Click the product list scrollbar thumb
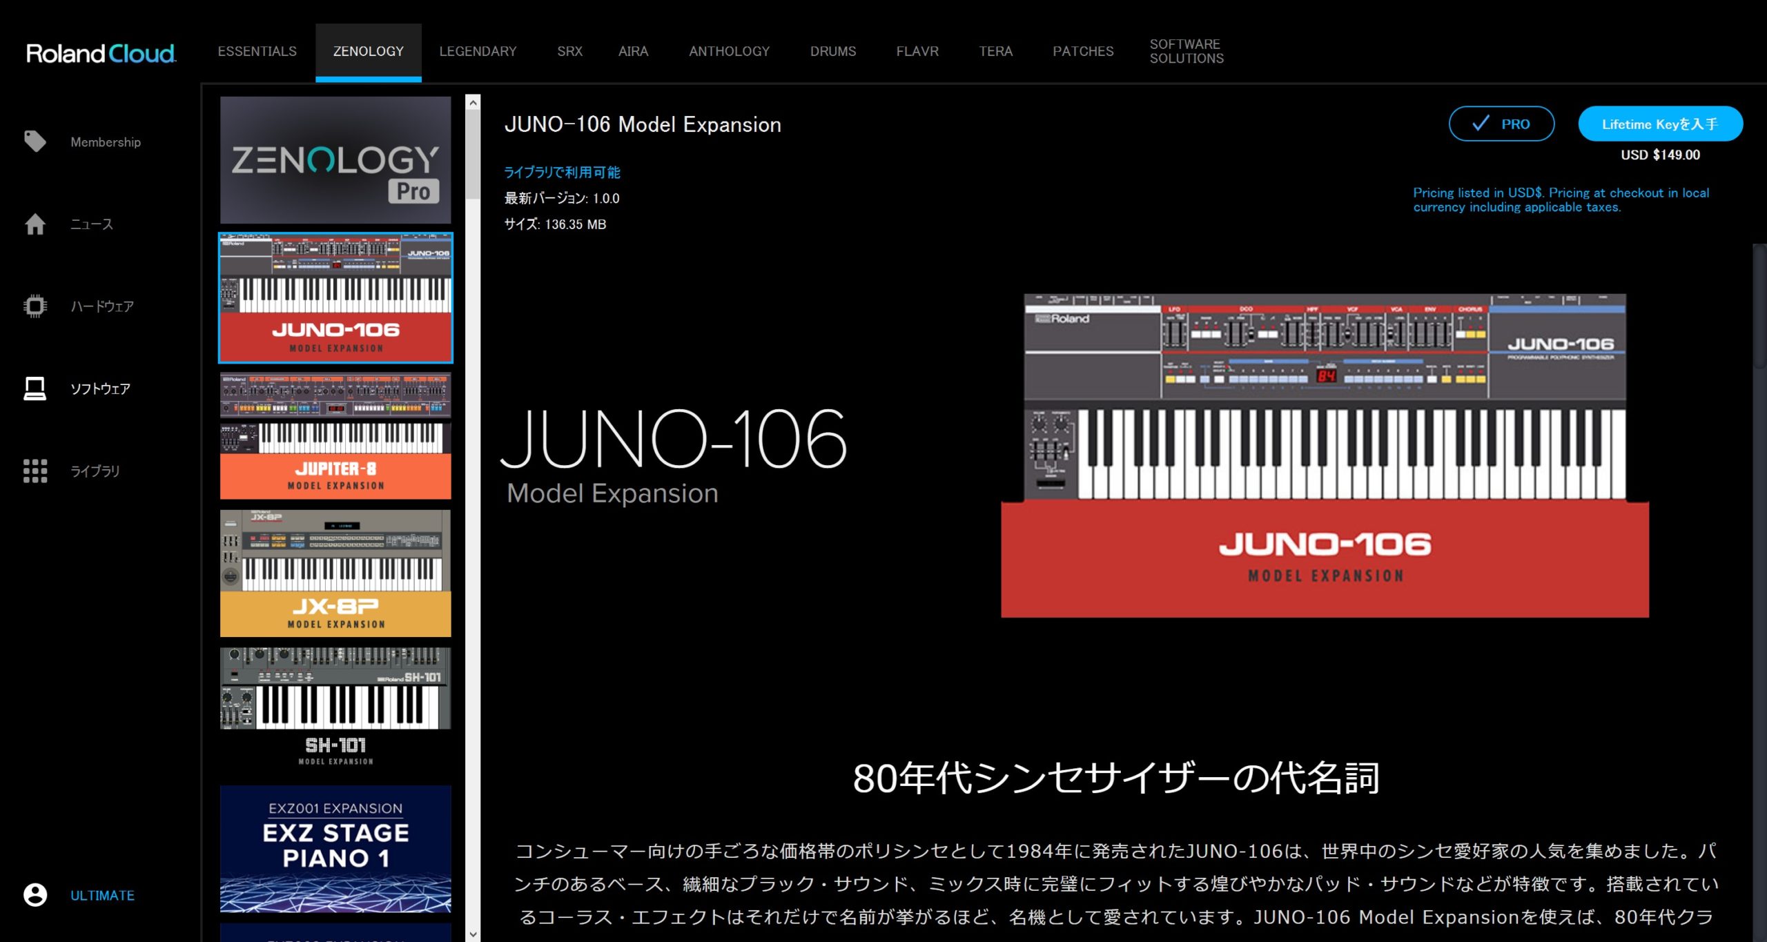 [x=473, y=155]
